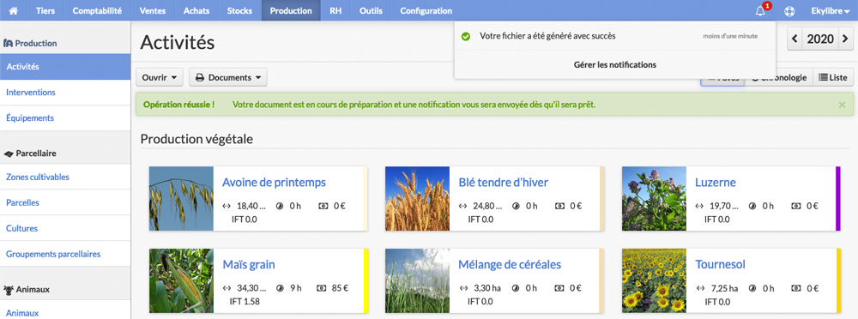
Task: Select the Production menu tab
Action: [x=291, y=10]
